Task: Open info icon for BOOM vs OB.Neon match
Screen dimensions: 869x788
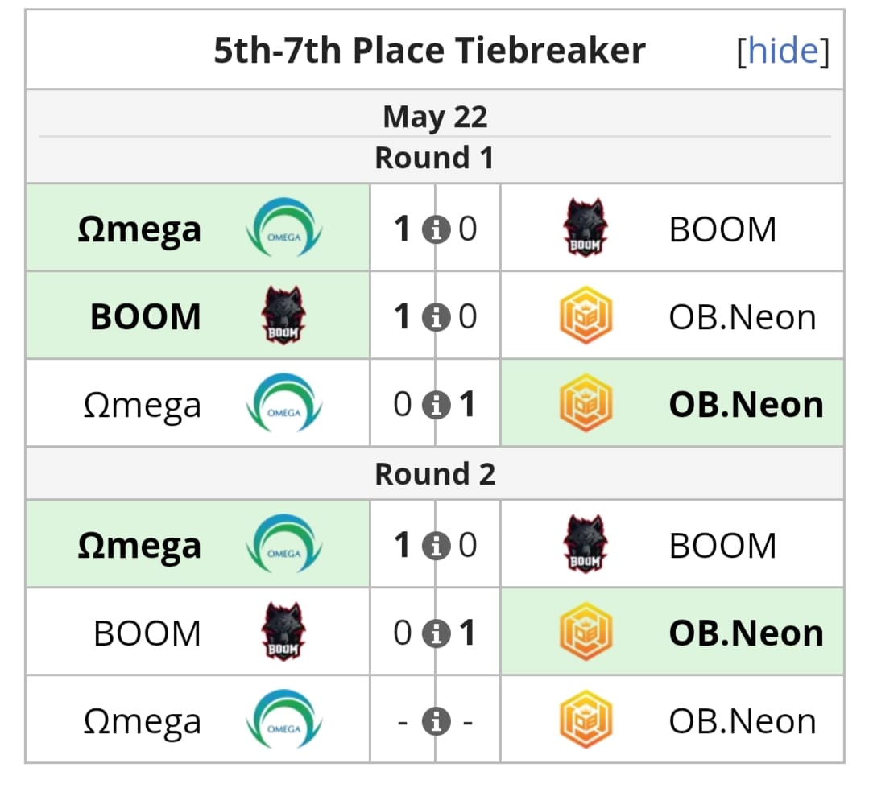Action: pyautogui.click(x=436, y=315)
